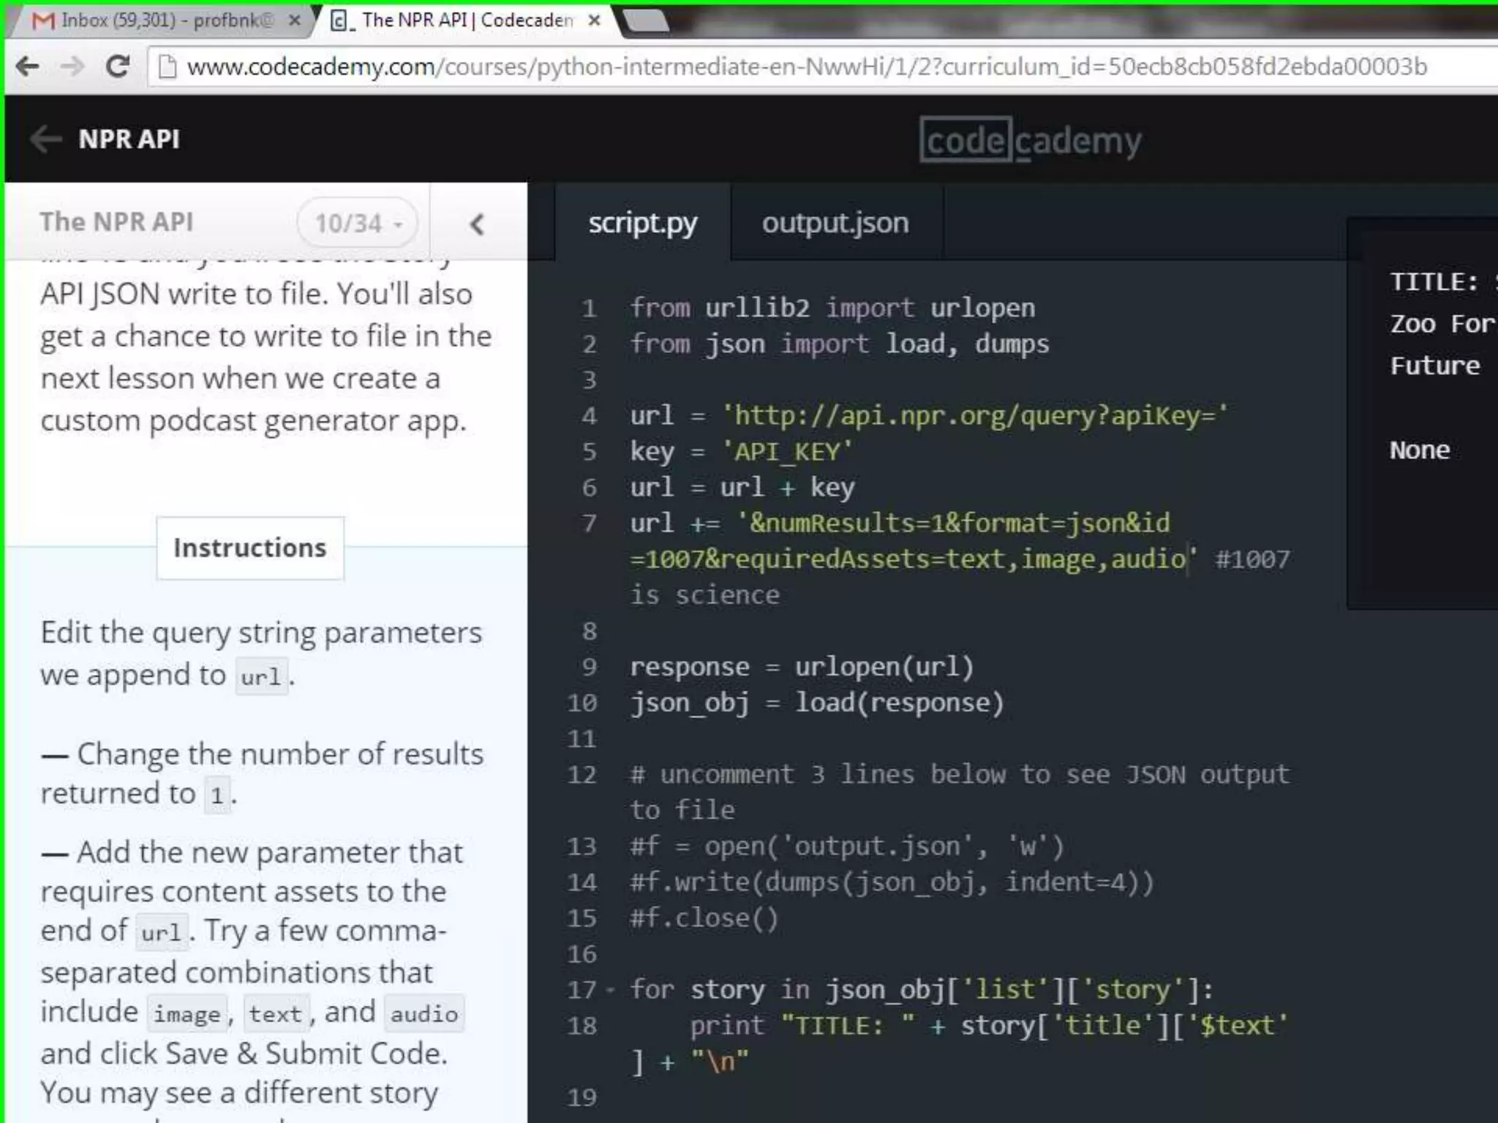Click the browser forward arrow

click(x=72, y=67)
